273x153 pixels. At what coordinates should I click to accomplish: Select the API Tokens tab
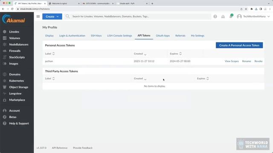(x=144, y=35)
